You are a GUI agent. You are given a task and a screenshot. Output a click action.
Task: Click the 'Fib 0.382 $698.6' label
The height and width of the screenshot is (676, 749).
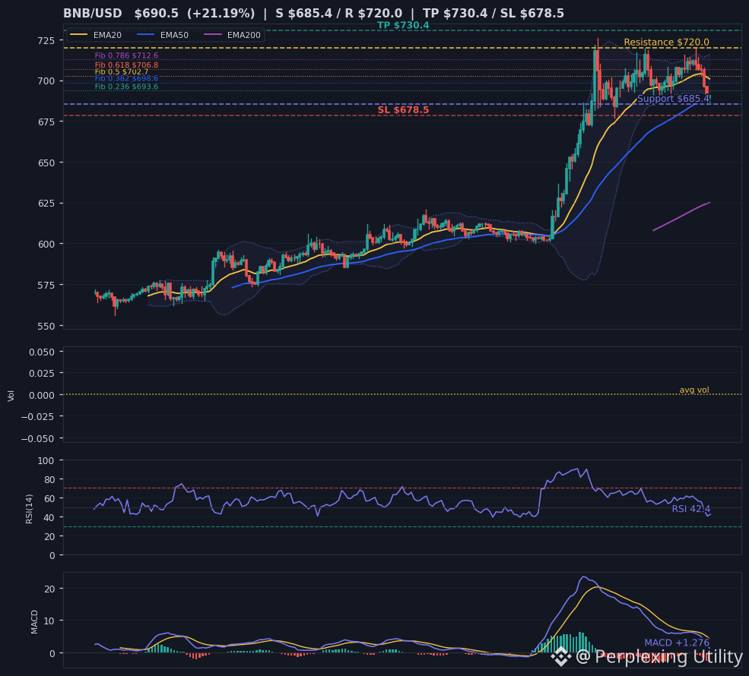tap(126, 78)
